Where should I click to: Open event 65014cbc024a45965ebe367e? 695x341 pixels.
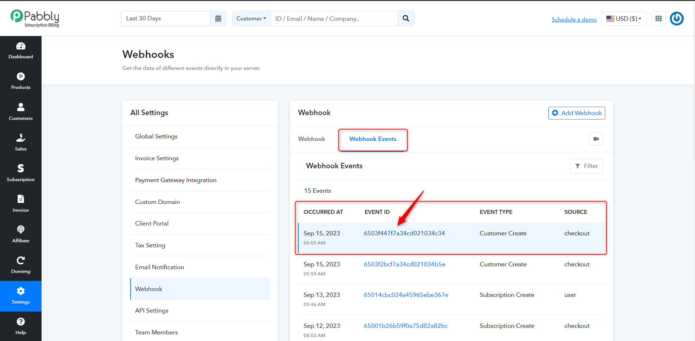pos(406,295)
